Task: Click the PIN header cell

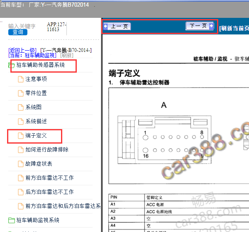Action: (127, 197)
